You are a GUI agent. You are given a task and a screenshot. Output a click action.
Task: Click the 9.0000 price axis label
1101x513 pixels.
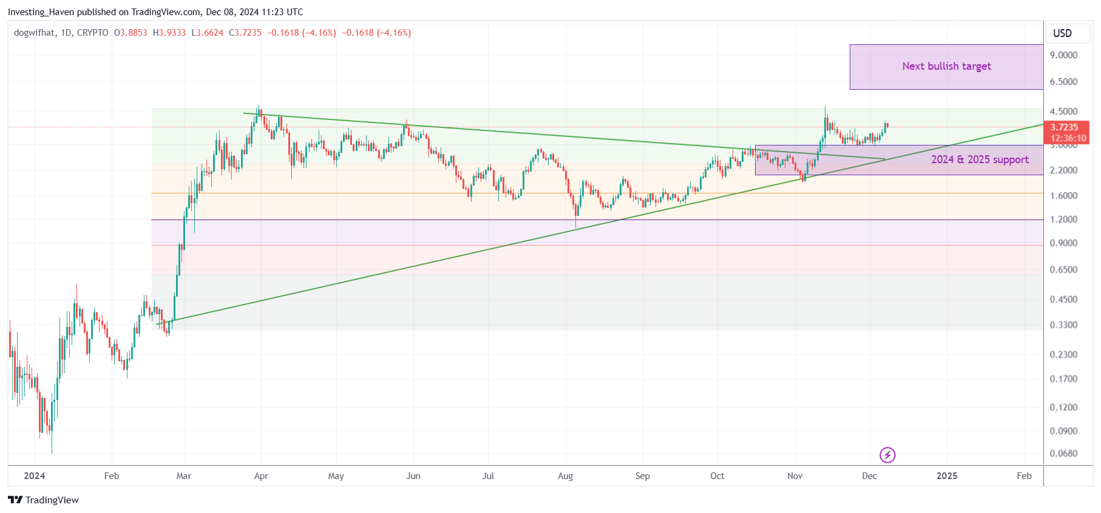(x=1063, y=55)
